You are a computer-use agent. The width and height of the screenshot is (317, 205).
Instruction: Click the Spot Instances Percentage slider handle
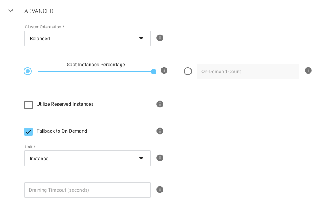pyautogui.click(x=154, y=72)
